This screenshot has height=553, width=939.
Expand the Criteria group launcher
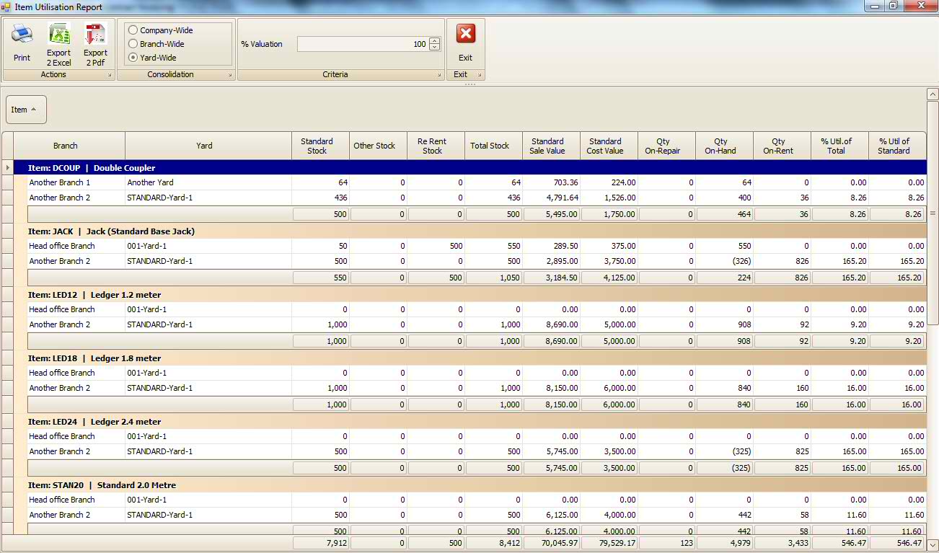(438, 75)
